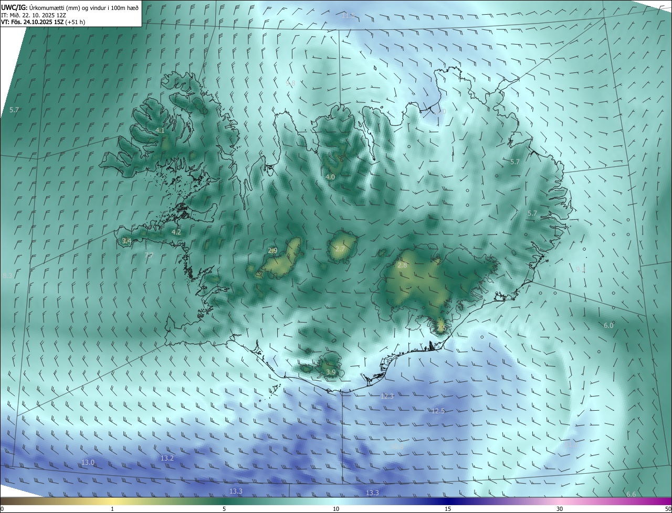Click the colorbar tick label 0

coord(2,509)
